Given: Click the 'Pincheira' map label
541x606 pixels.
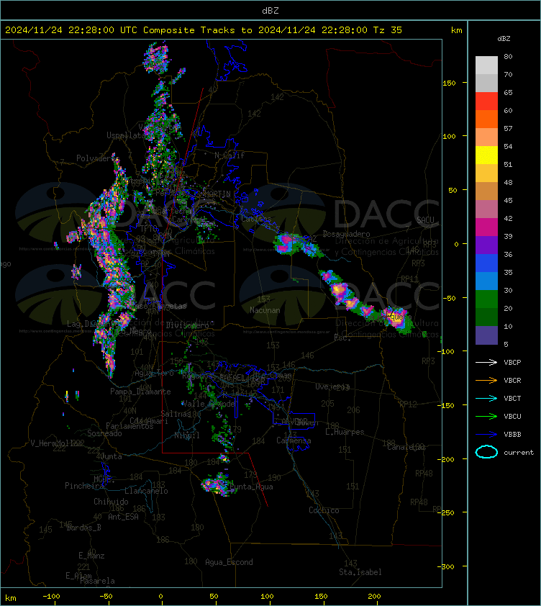Looking at the screenshot, I should point(84,486).
